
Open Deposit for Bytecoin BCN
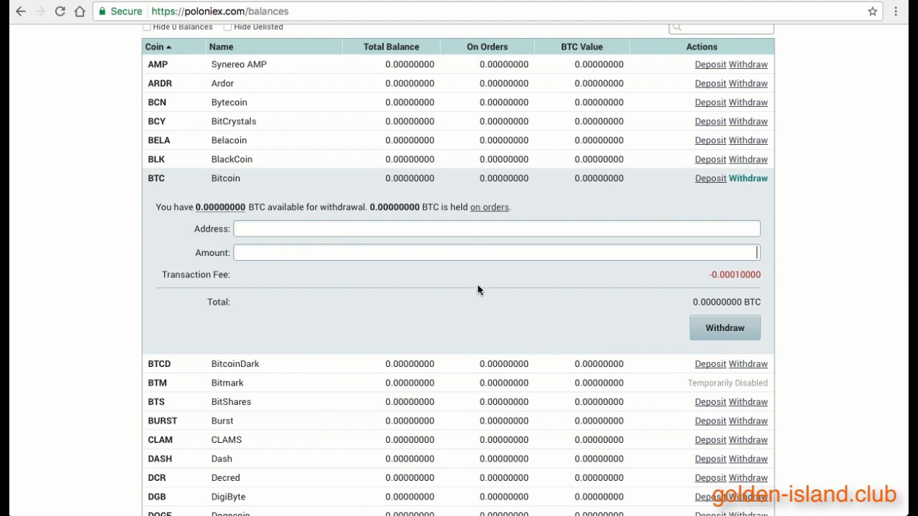coord(711,102)
